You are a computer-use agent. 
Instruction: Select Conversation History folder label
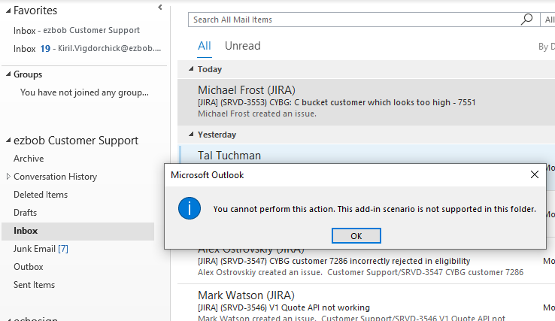tap(55, 177)
